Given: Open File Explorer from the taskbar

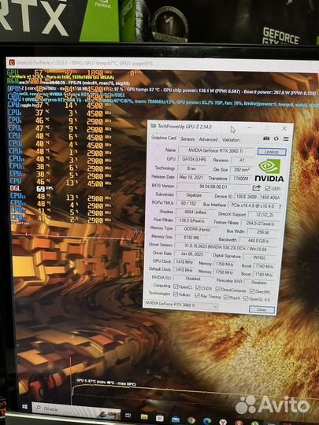Looking at the screenshot, I should (x=144, y=416).
